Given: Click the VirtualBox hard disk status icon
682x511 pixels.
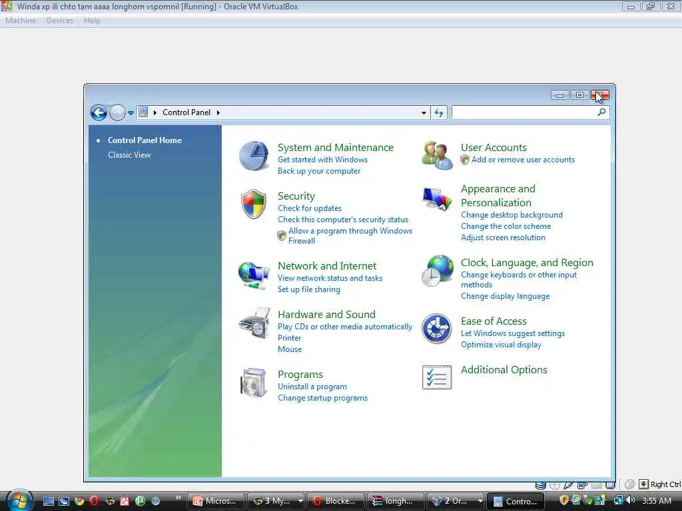Looking at the screenshot, I should tap(541, 485).
